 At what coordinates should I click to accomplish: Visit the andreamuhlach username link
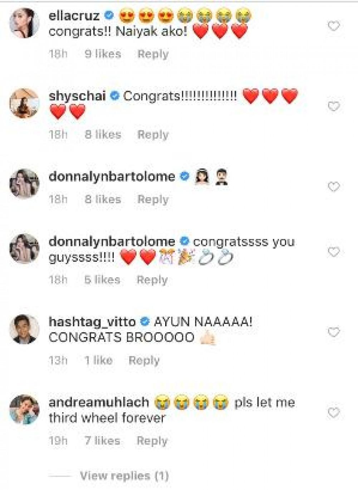[x=99, y=402]
